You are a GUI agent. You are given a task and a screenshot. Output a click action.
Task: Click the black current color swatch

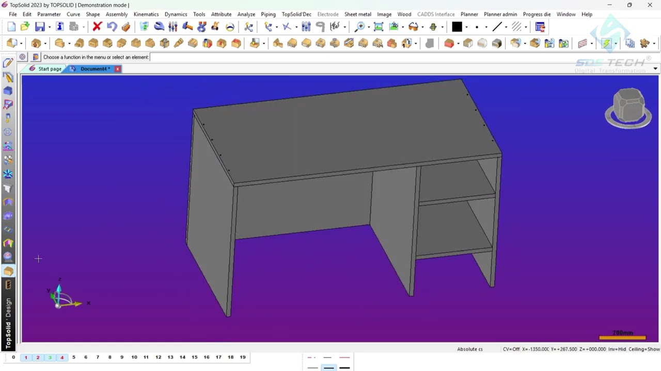point(457,27)
